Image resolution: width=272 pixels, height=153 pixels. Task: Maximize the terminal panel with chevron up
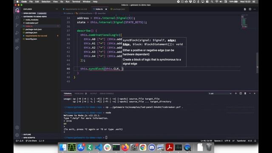click(x=250, y=93)
